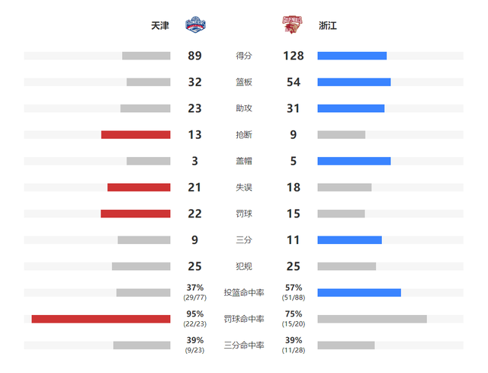The width and height of the screenshot is (488, 373).
Task: Click Zhejiang's 75% (15/20) free-throw value
Action: pos(294,319)
